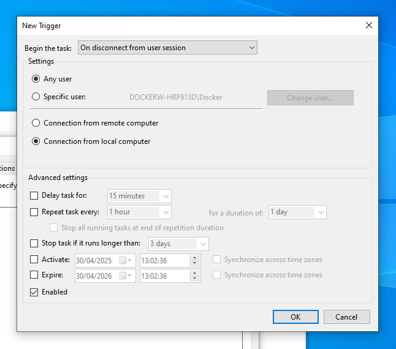
Task: Open the 'Begin the task' dropdown
Action: (167, 48)
